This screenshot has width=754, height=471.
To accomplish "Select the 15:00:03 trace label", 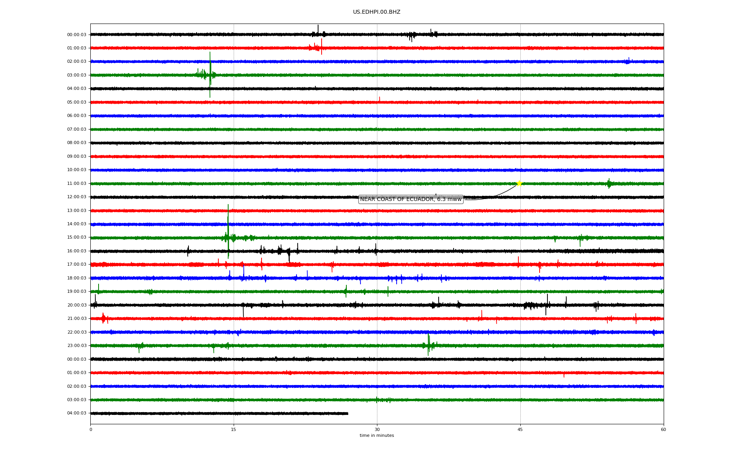I will (77, 237).
